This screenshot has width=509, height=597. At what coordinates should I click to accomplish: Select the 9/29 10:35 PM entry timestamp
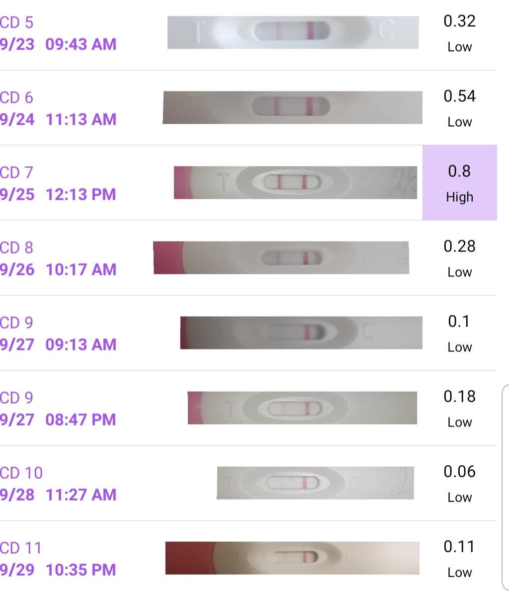click(58, 570)
